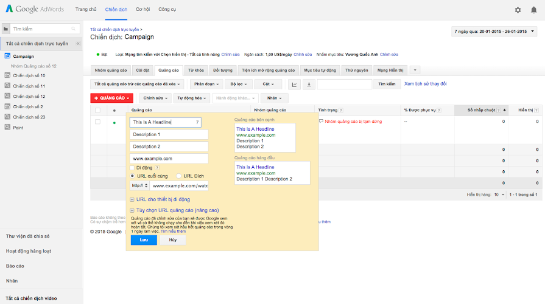The image size is (545, 304).
Task: Switch to the Đối tượng tab
Action: (x=223, y=70)
